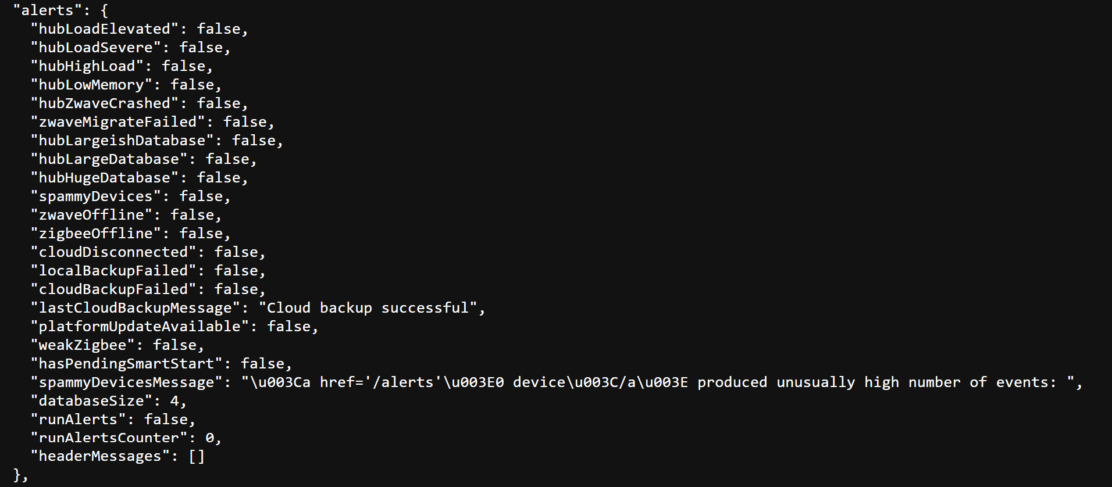The image size is (1112, 487).
Task: Click the "hubZwaveCrashed" key
Action: (104, 103)
